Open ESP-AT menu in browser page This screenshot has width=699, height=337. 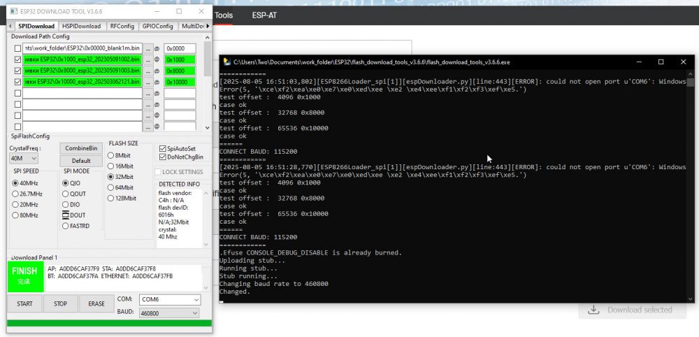point(264,15)
